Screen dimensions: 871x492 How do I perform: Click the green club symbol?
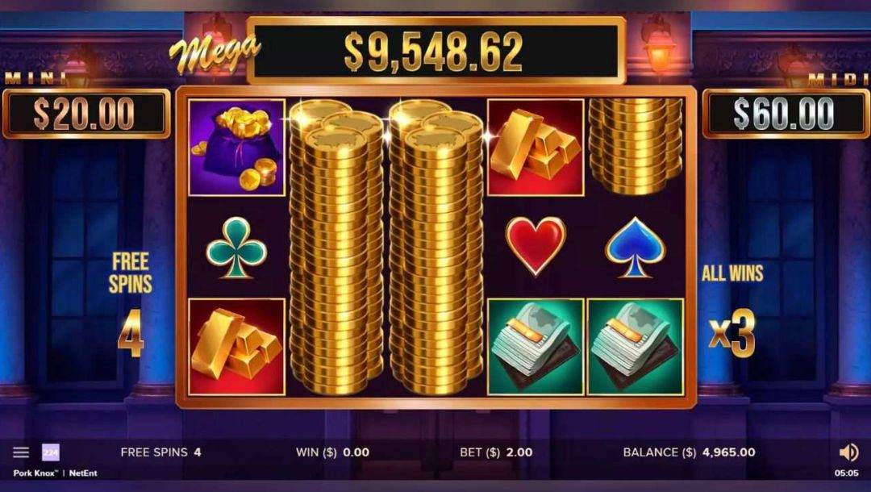click(x=236, y=247)
